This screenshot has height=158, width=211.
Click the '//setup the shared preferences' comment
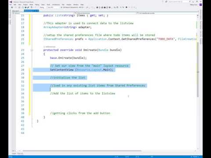pyautogui.click(x=99, y=35)
